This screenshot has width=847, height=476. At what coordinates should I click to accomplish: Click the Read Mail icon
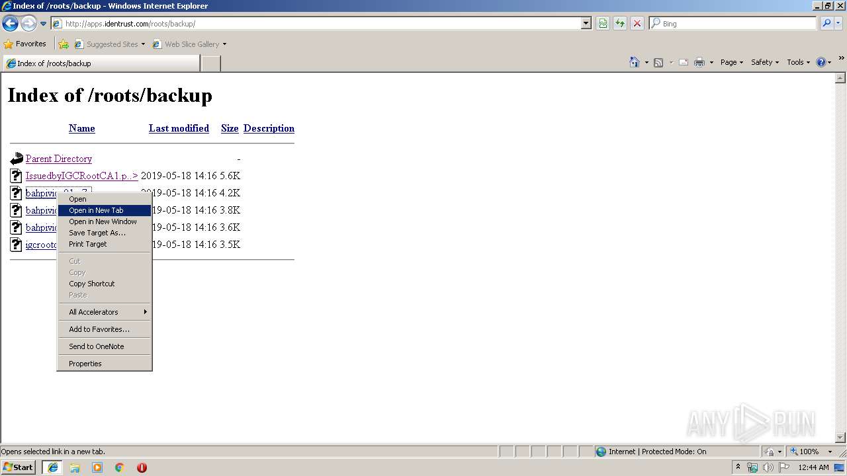[x=684, y=62]
